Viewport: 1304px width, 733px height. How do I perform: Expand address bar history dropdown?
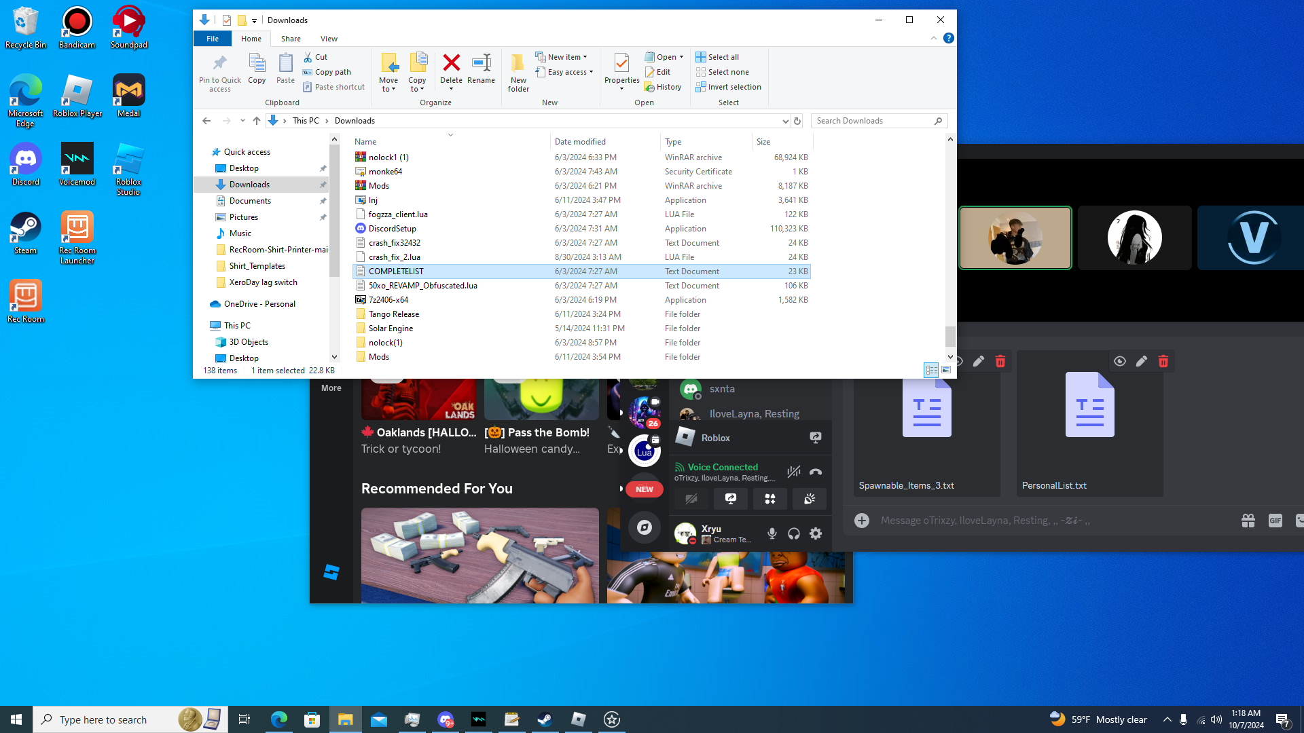tap(785, 121)
